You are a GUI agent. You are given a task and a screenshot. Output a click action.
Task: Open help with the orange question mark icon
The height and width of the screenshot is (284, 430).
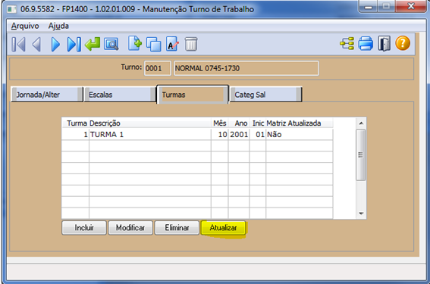tap(403, 43)
